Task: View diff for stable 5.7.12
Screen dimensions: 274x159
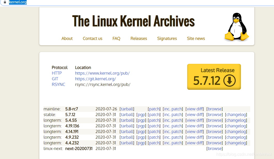Action: [x=195, y=115]
